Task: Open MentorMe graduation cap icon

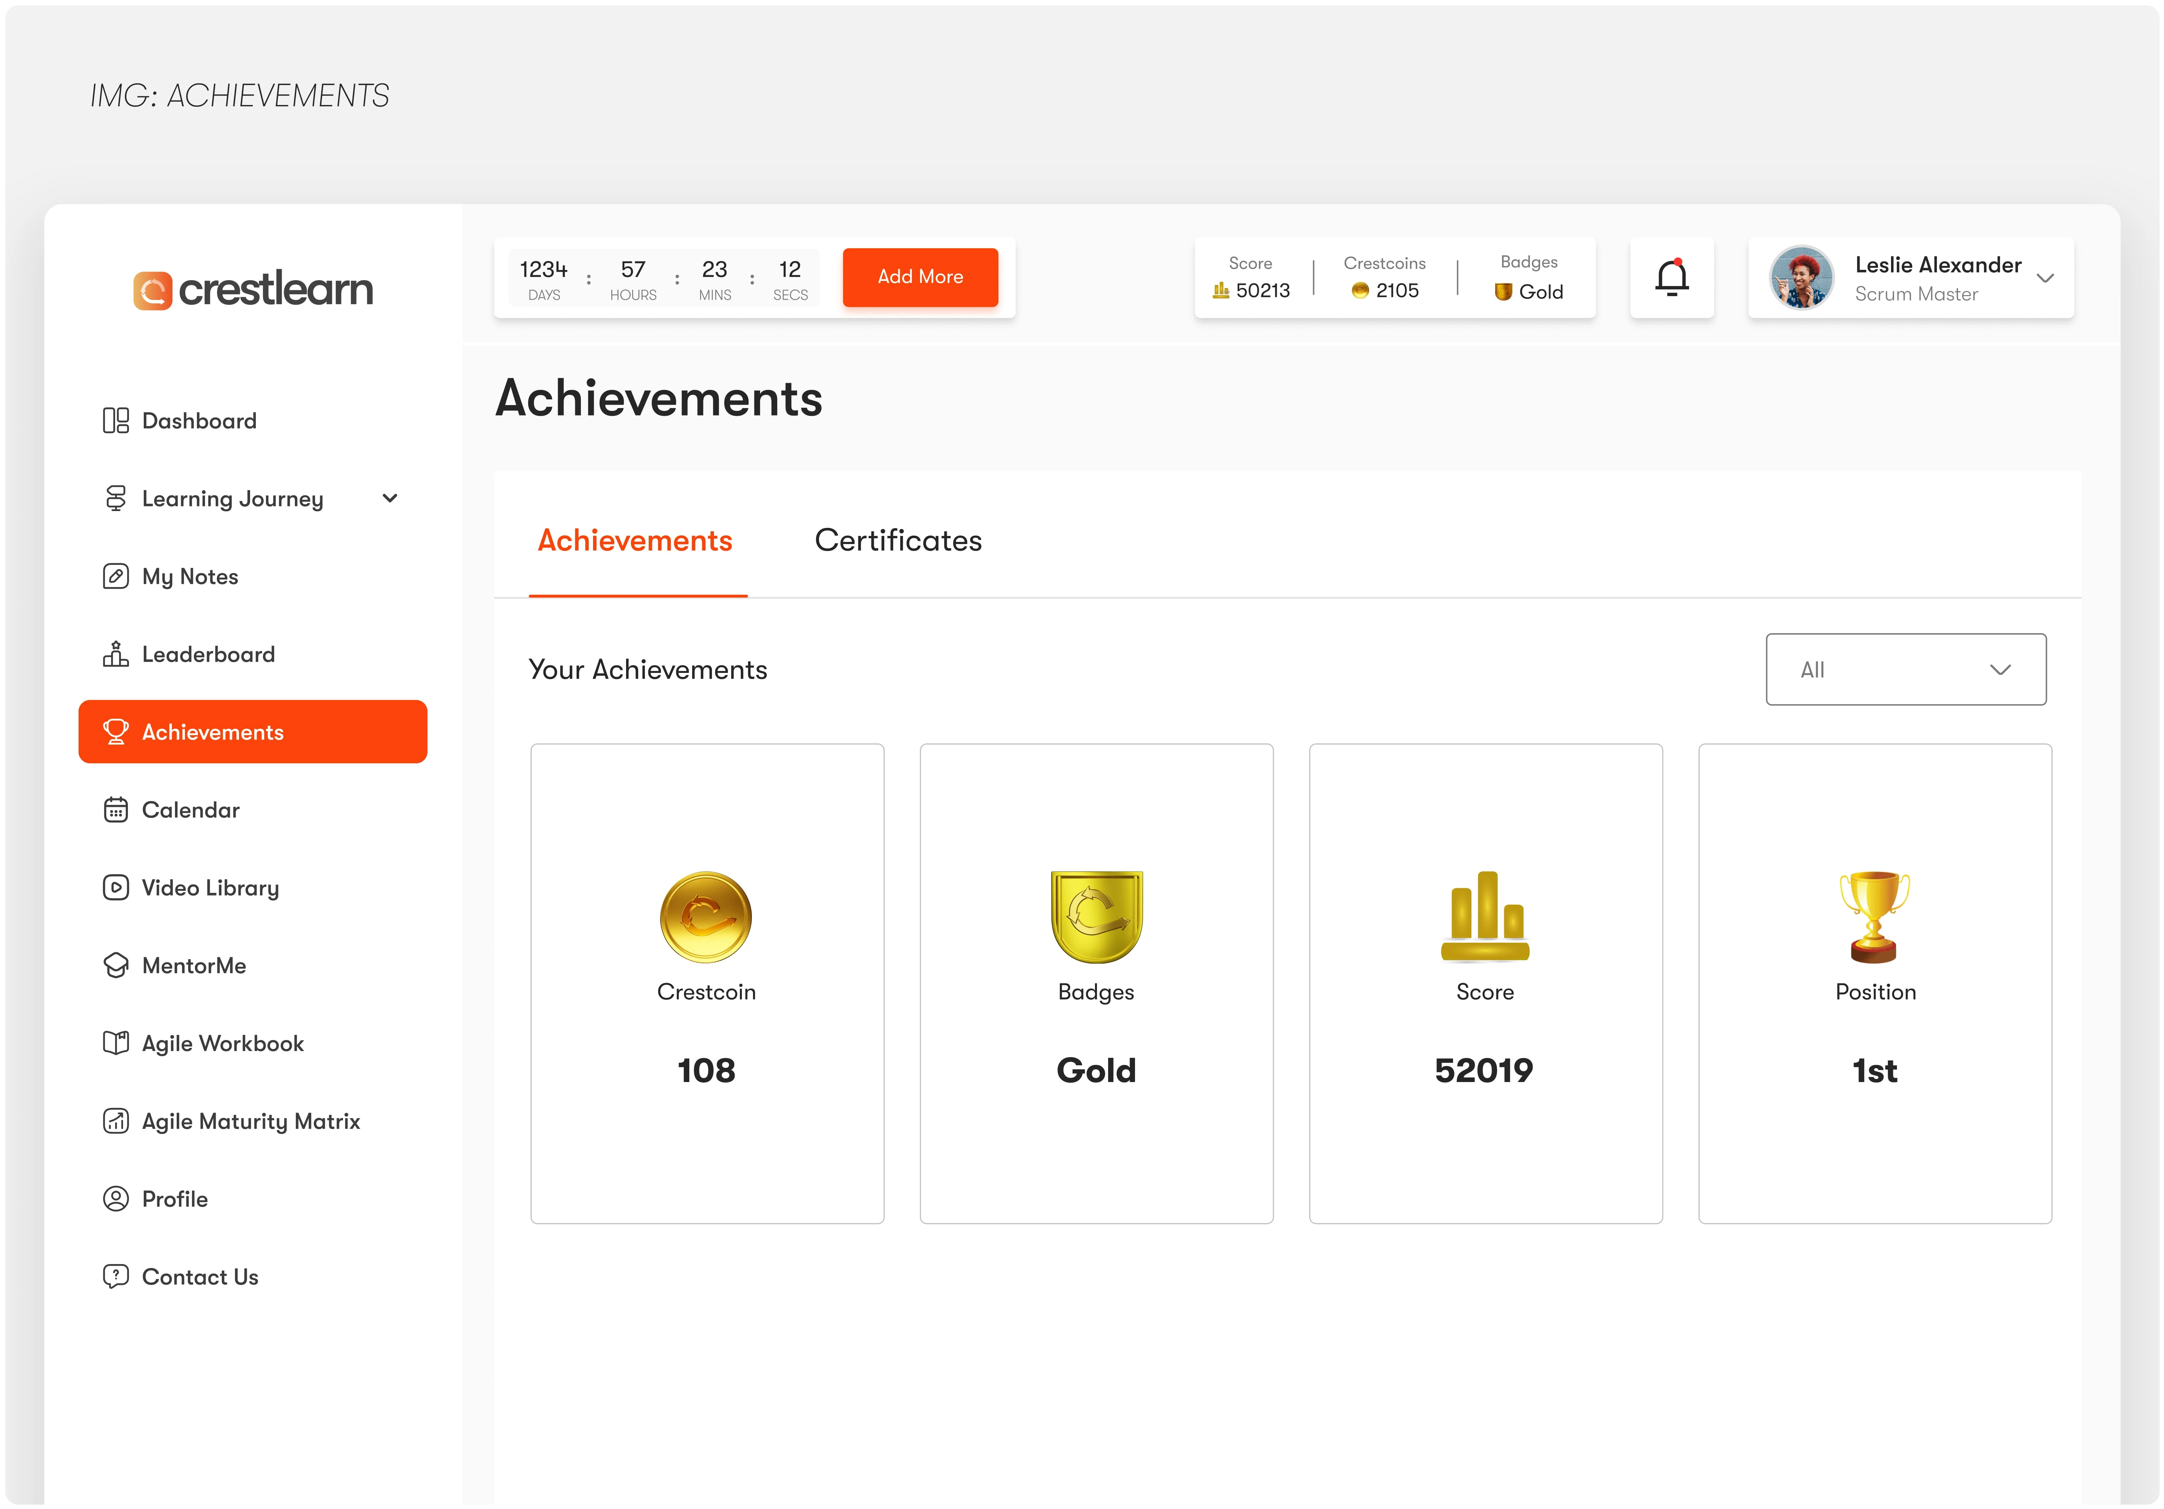Action: coord(116,966)
